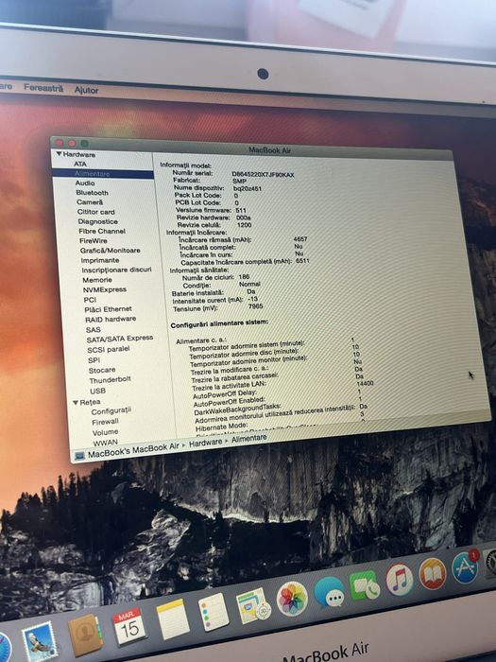496x662 pixels.
Task: Click the computer icon in the path bar
Action: click(79, 456)
